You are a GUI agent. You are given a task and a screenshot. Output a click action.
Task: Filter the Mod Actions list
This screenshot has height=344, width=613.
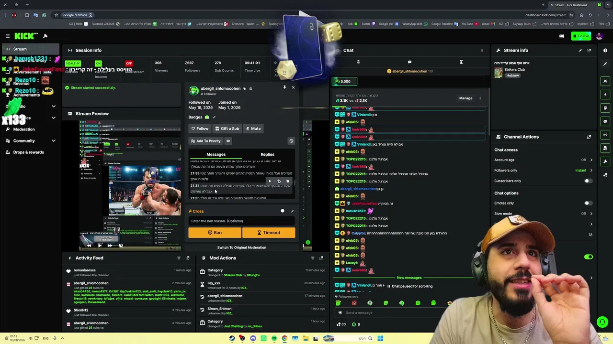(x=313, y=258)
